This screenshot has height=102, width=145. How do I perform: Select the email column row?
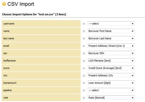(x=41, y=46)
